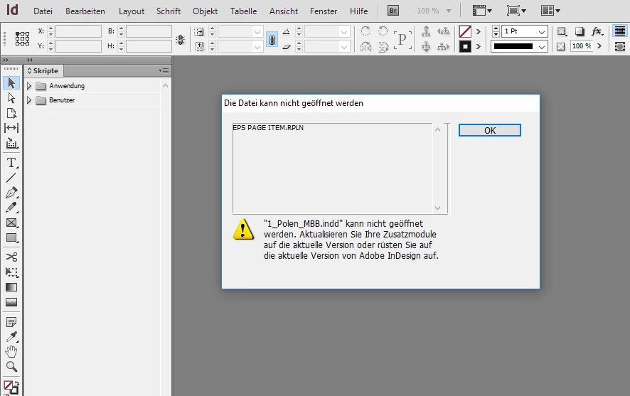Click the drop shadow icon

580,31
